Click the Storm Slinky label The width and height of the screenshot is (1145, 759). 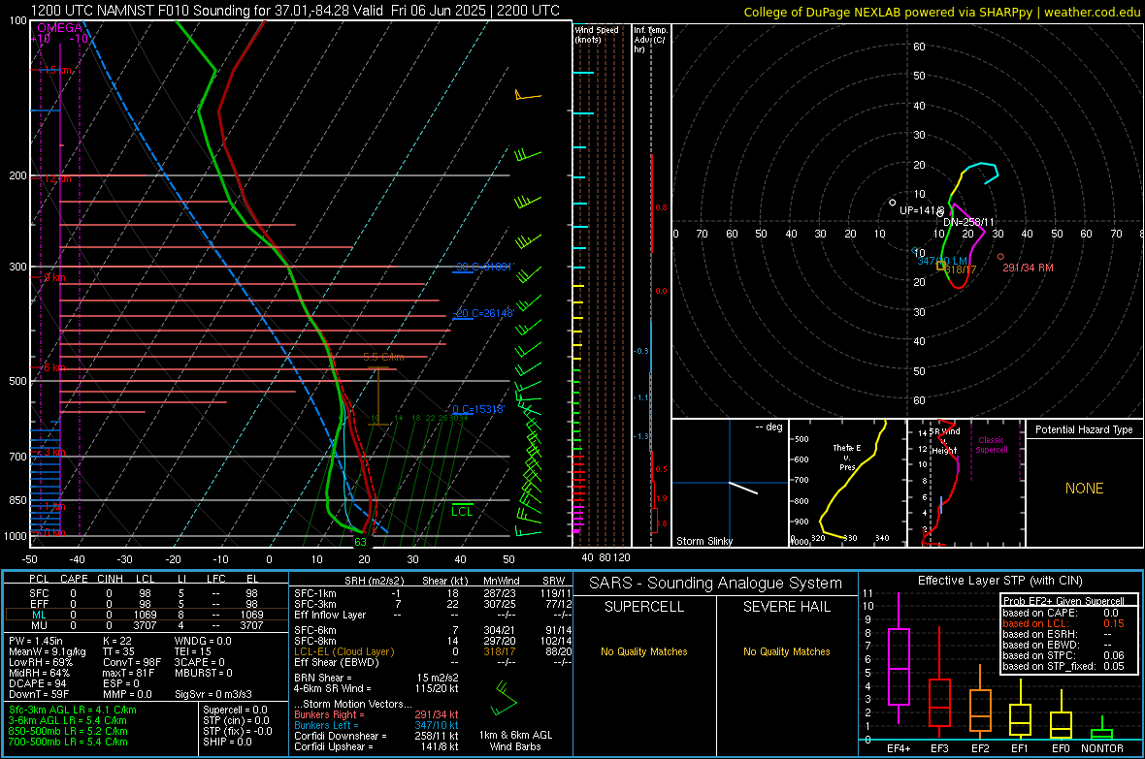[703, 541]
